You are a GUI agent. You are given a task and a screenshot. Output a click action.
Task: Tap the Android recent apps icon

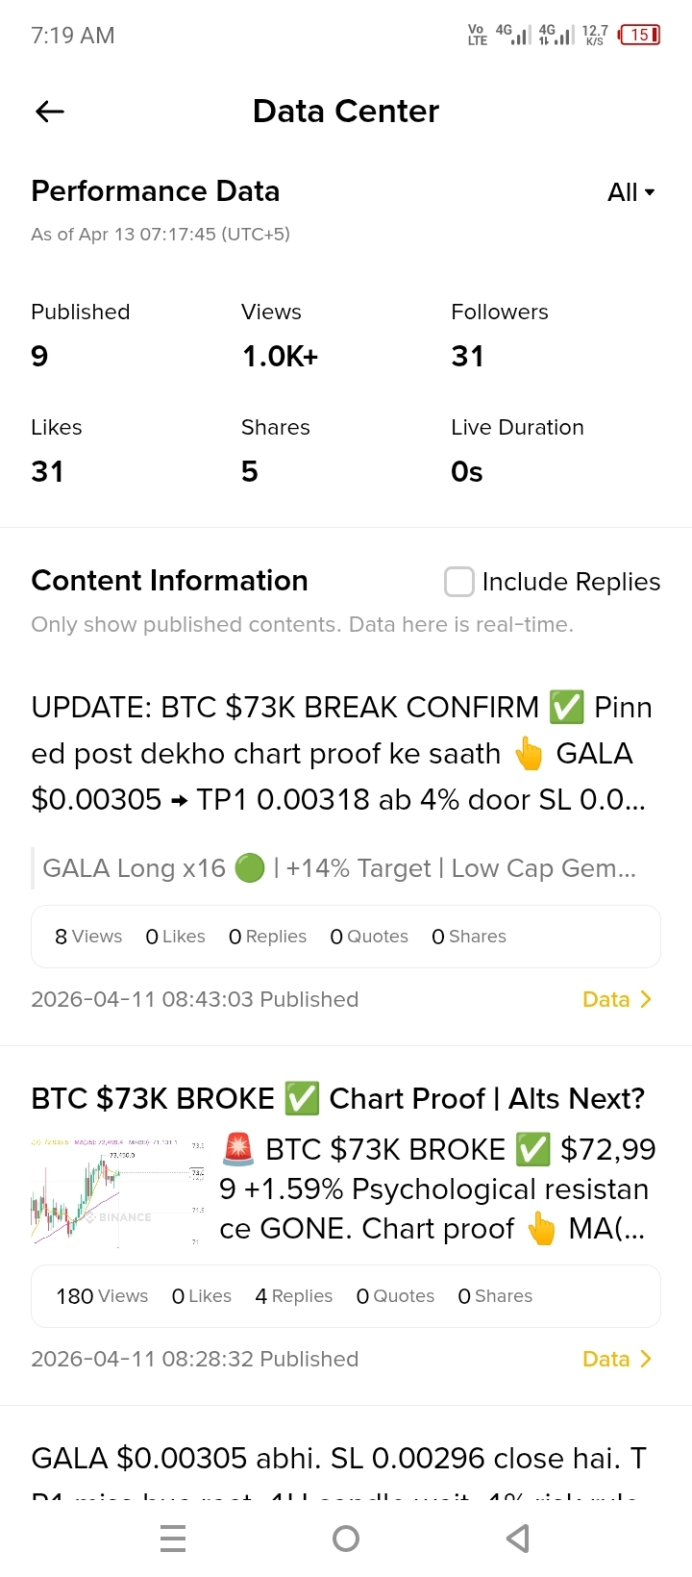(x=173, y=1539)
